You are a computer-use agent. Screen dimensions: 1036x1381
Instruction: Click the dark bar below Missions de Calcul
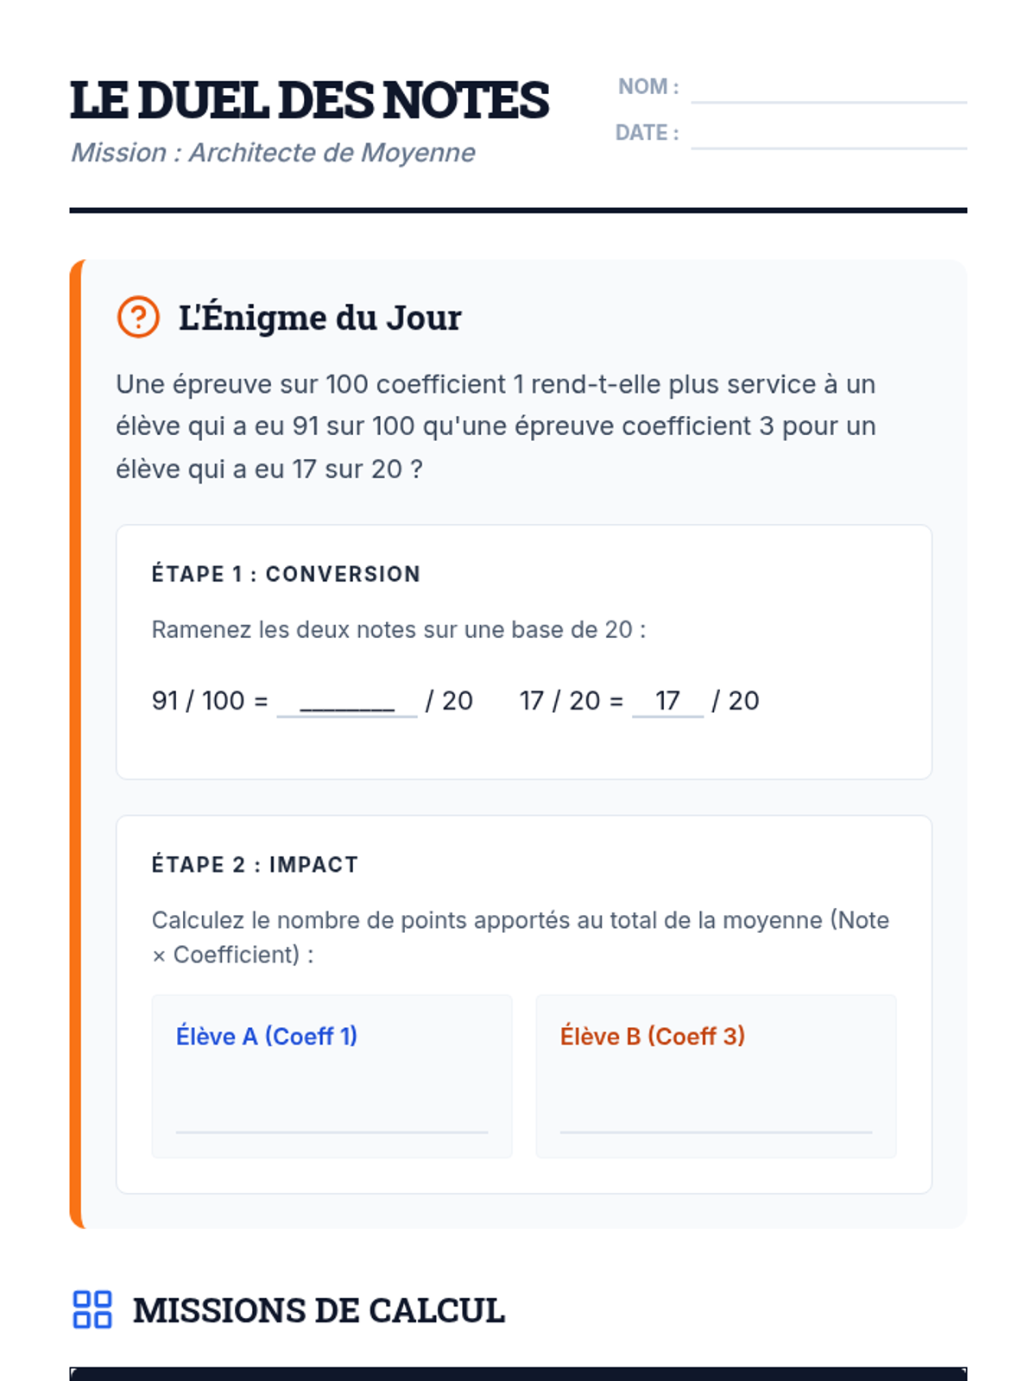518,1374
